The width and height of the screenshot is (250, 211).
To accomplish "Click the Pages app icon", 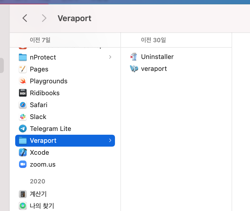I will pyautogui.click(x=23, y=69).
